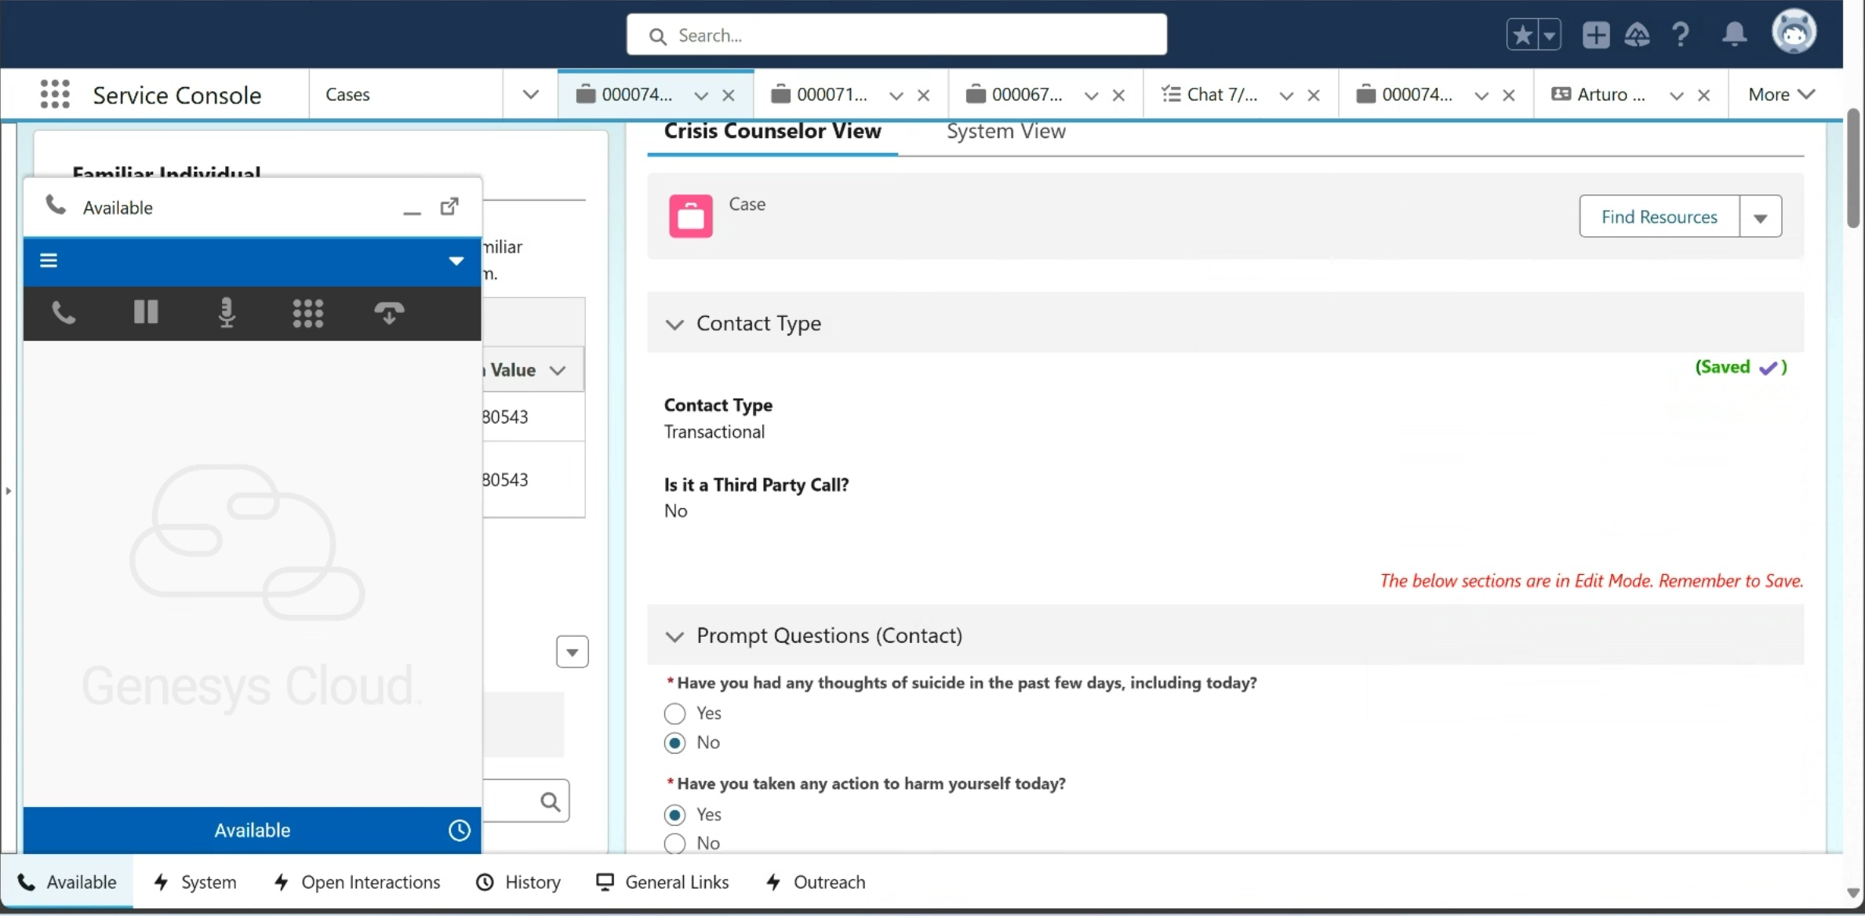Click the disconnect call icon
The width and height of the screenshot is (1865, 916).
click(x=389, y=312)
